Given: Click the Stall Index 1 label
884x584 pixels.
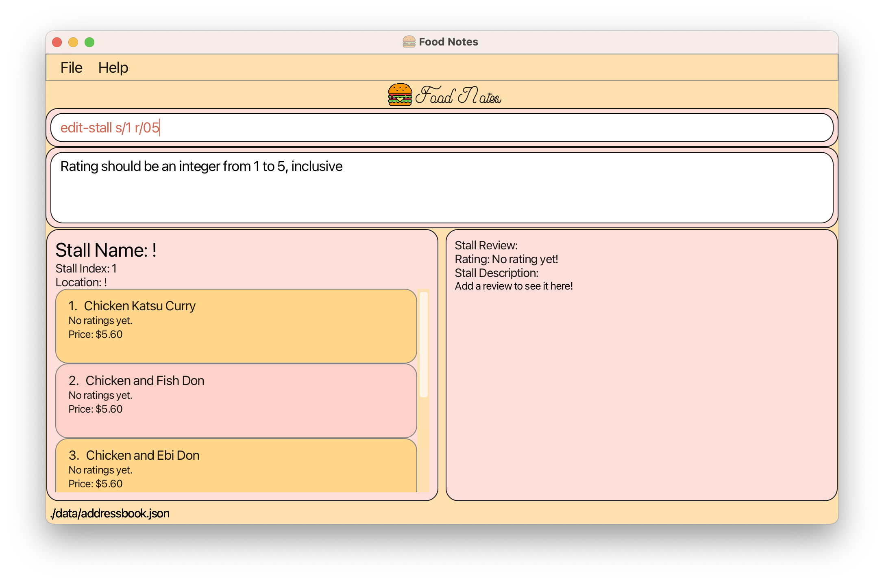Looking at the screenshot, I should 86,268.
